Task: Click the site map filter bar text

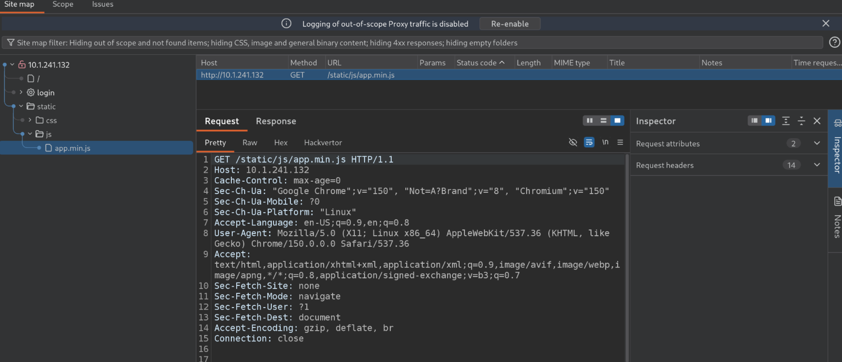Action: click(267, 43)
